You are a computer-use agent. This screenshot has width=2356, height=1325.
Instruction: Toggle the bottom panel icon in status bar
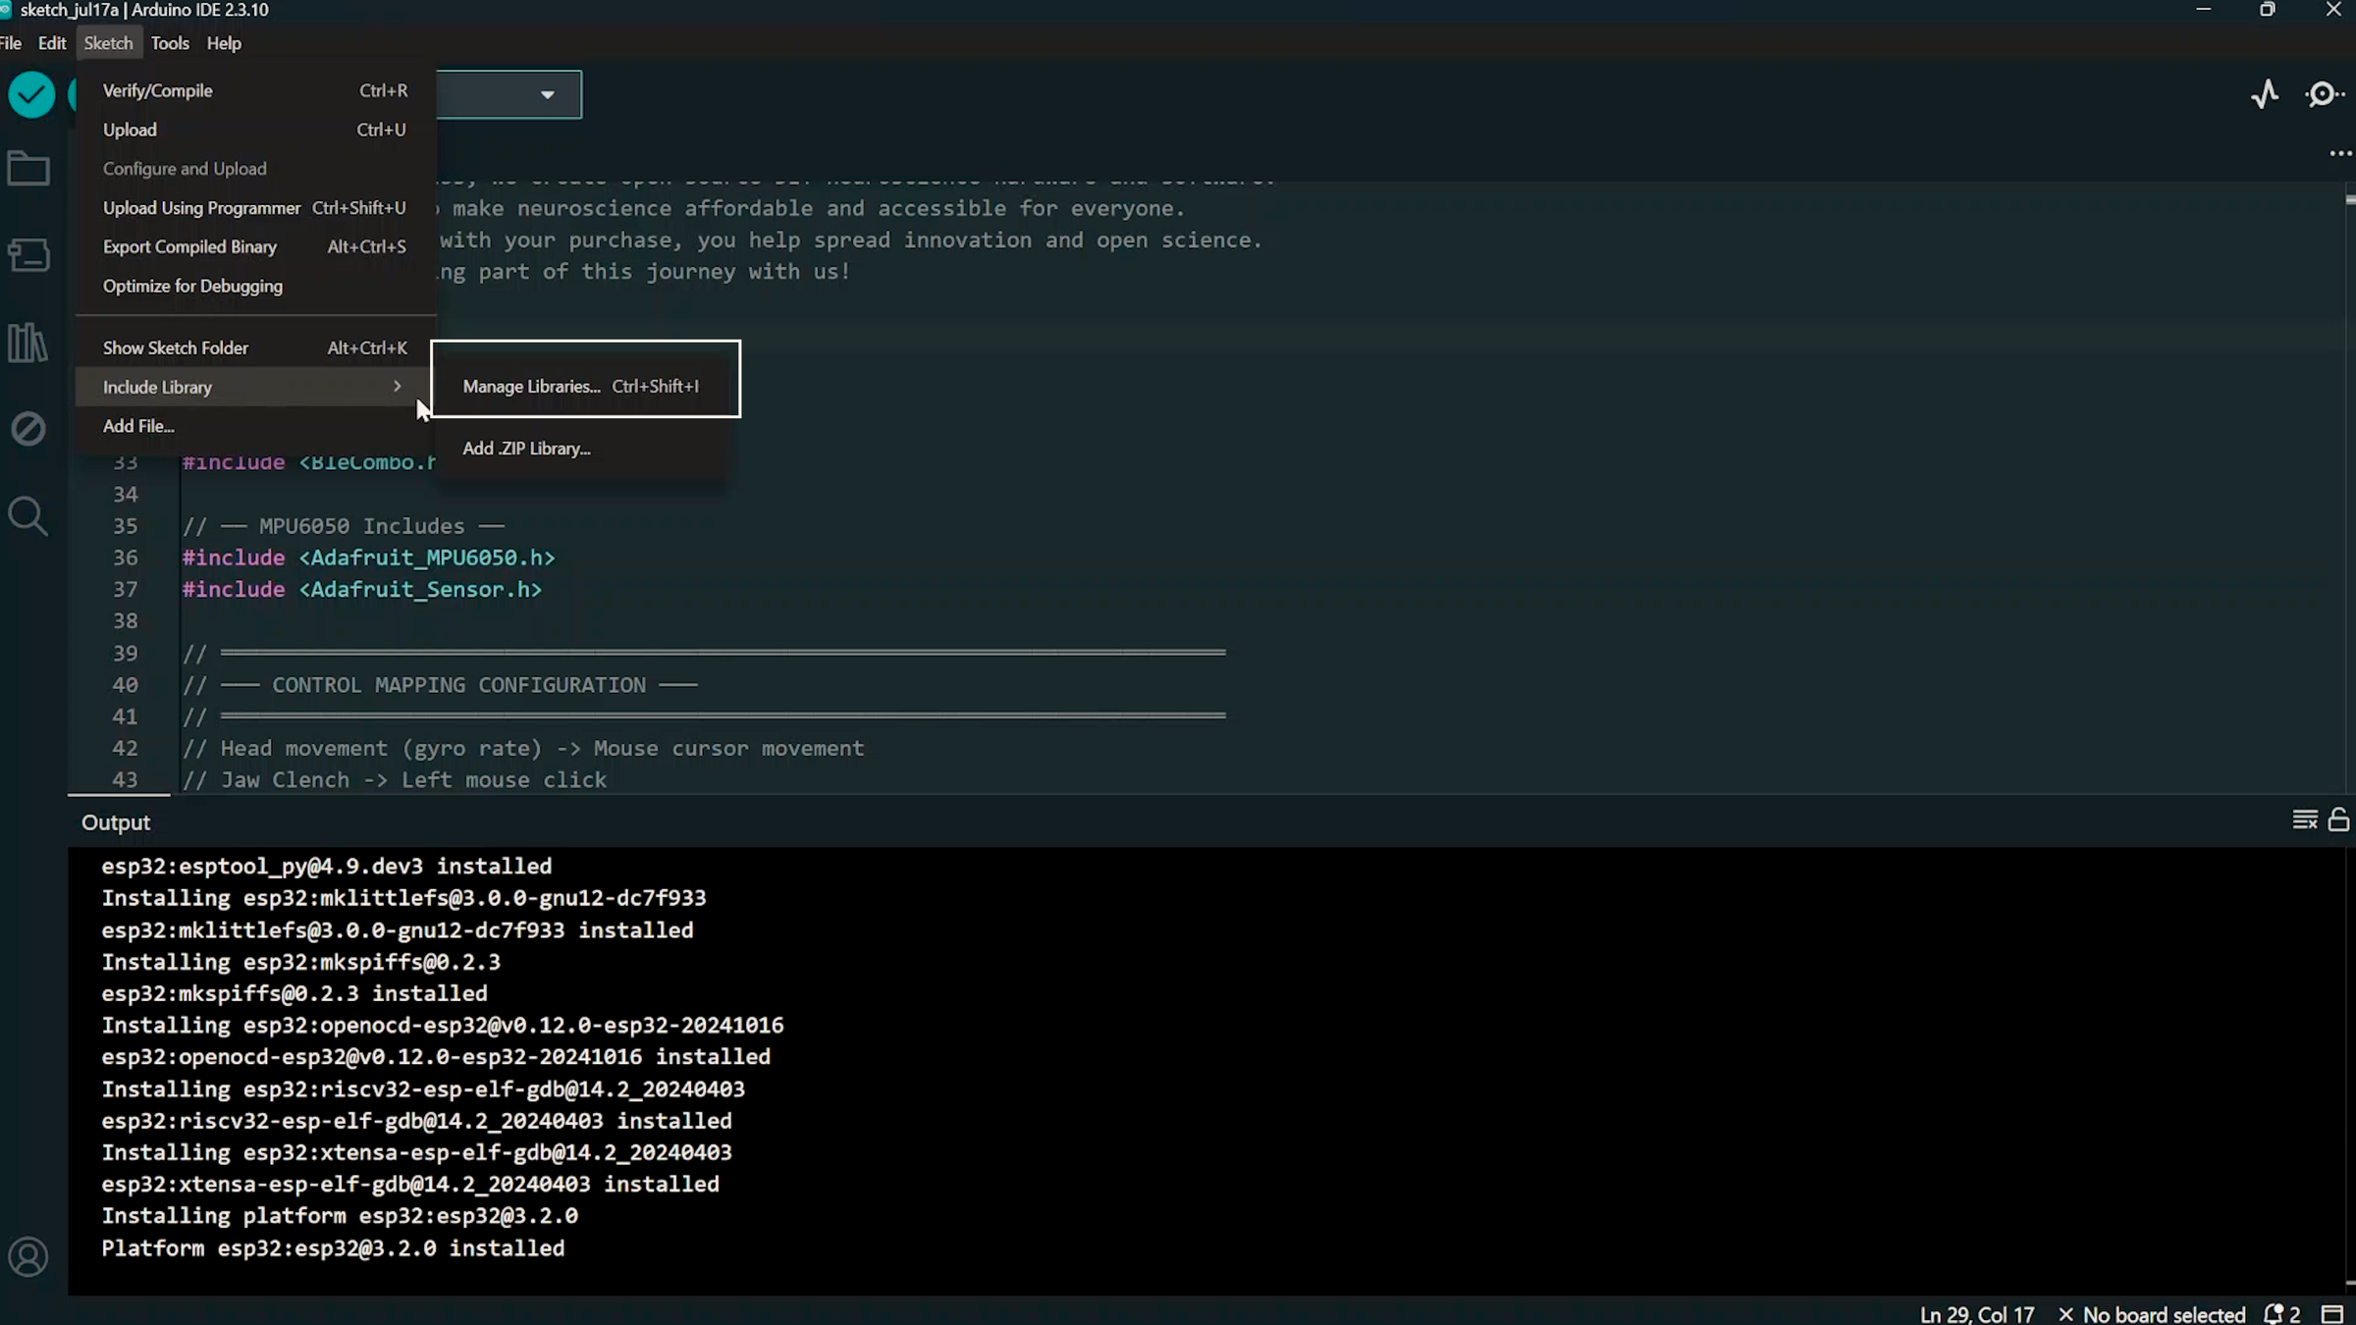(2333, 1314)
